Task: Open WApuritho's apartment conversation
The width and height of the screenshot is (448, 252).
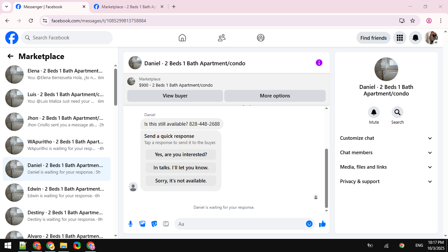Action: (x=56, y=145)
